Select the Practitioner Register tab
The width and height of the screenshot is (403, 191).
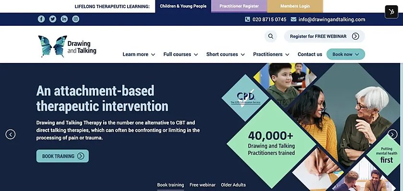(x=239, y=6)
